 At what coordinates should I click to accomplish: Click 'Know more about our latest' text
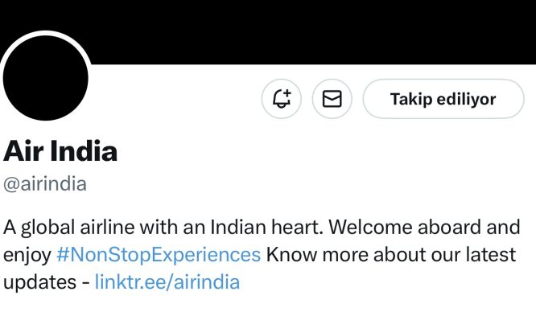390,255
